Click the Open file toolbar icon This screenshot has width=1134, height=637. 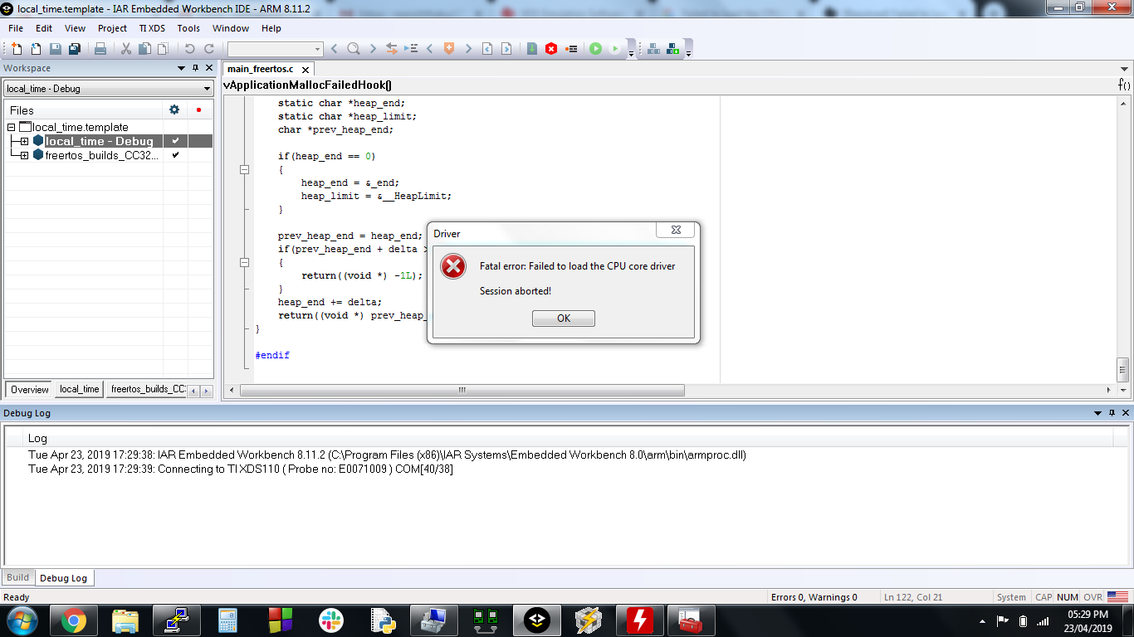(x=36, y=49)
